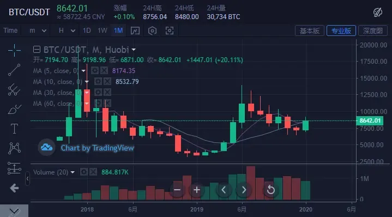Select the XABCD pattern tool

(x=14, y=148)
